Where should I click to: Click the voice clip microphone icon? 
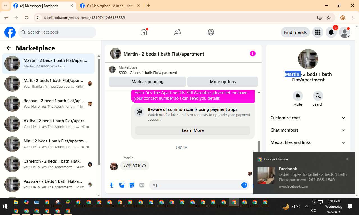pos(112,185)
